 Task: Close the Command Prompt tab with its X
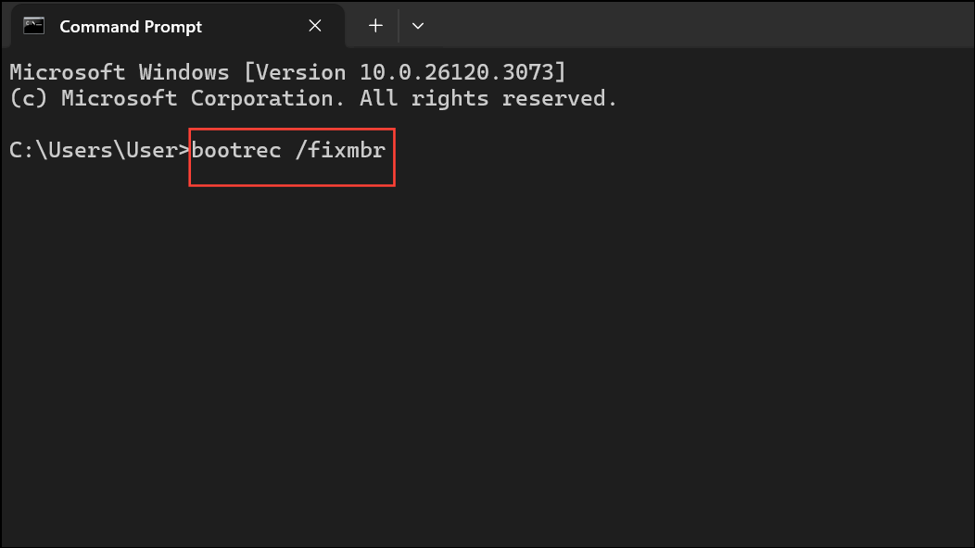pyautogui.click(x=314, y=26)
